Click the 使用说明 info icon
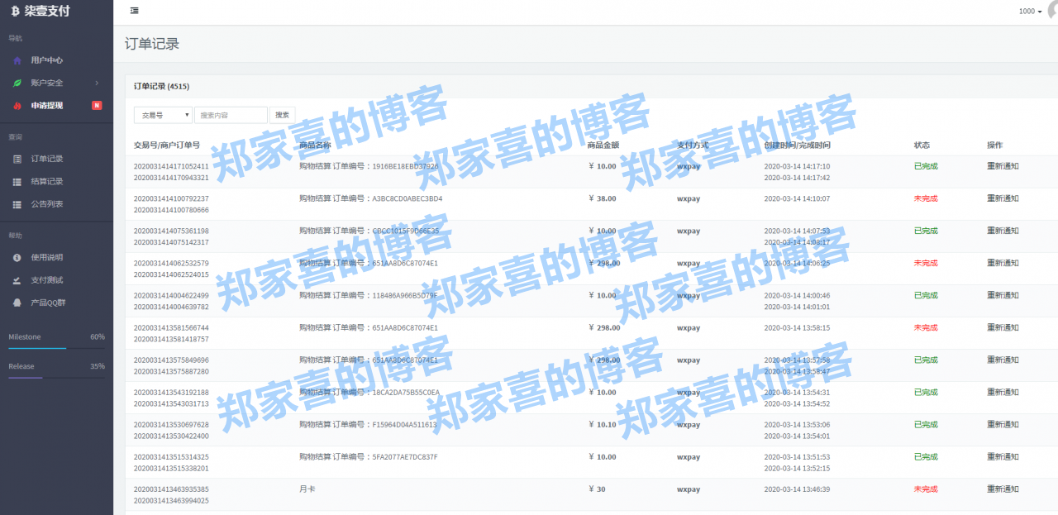1058x515 pixels. pos(17,257)
